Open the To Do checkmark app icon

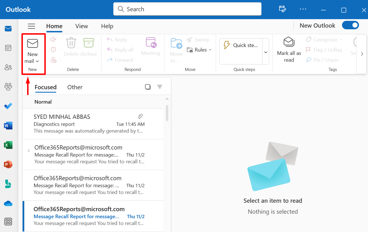coord(8,106)
